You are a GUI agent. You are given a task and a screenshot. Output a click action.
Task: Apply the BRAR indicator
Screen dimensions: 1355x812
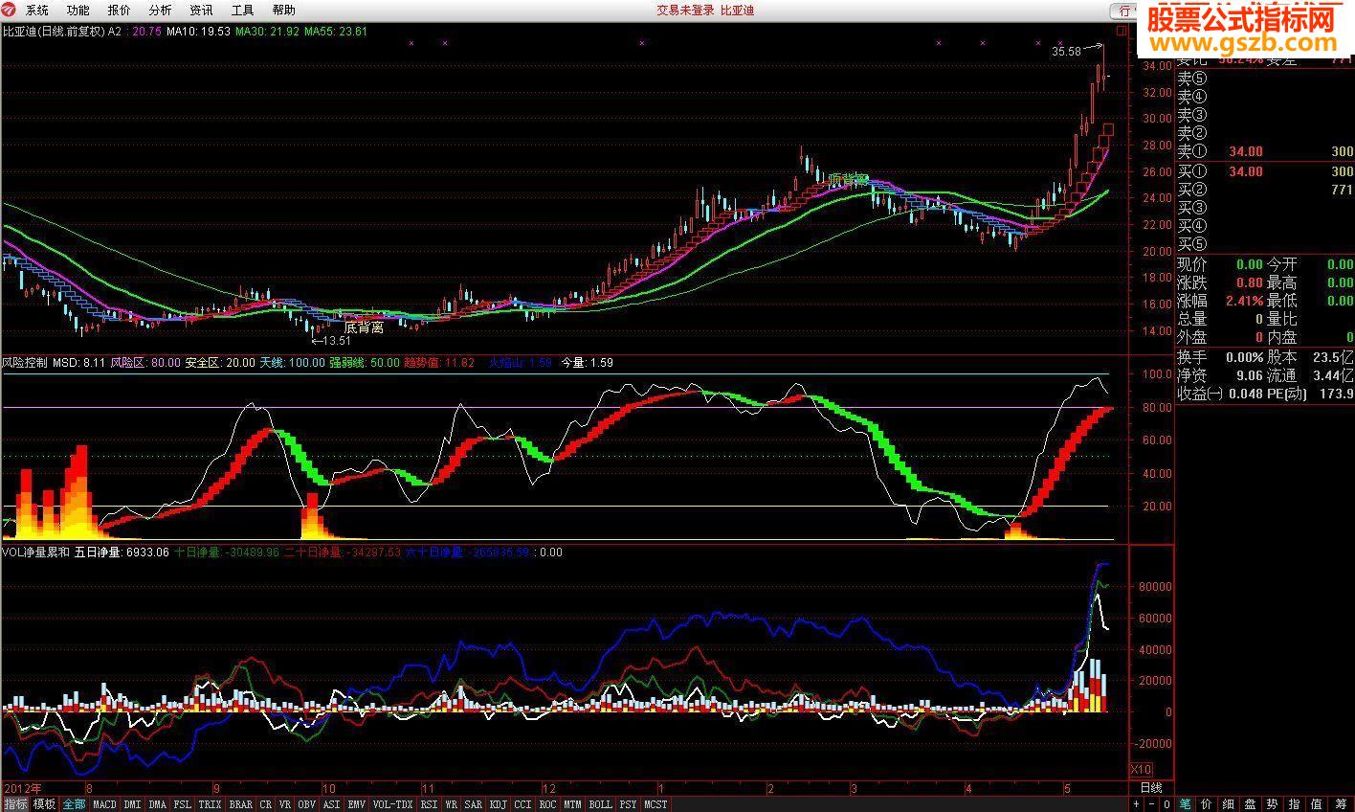click(241, 804)
